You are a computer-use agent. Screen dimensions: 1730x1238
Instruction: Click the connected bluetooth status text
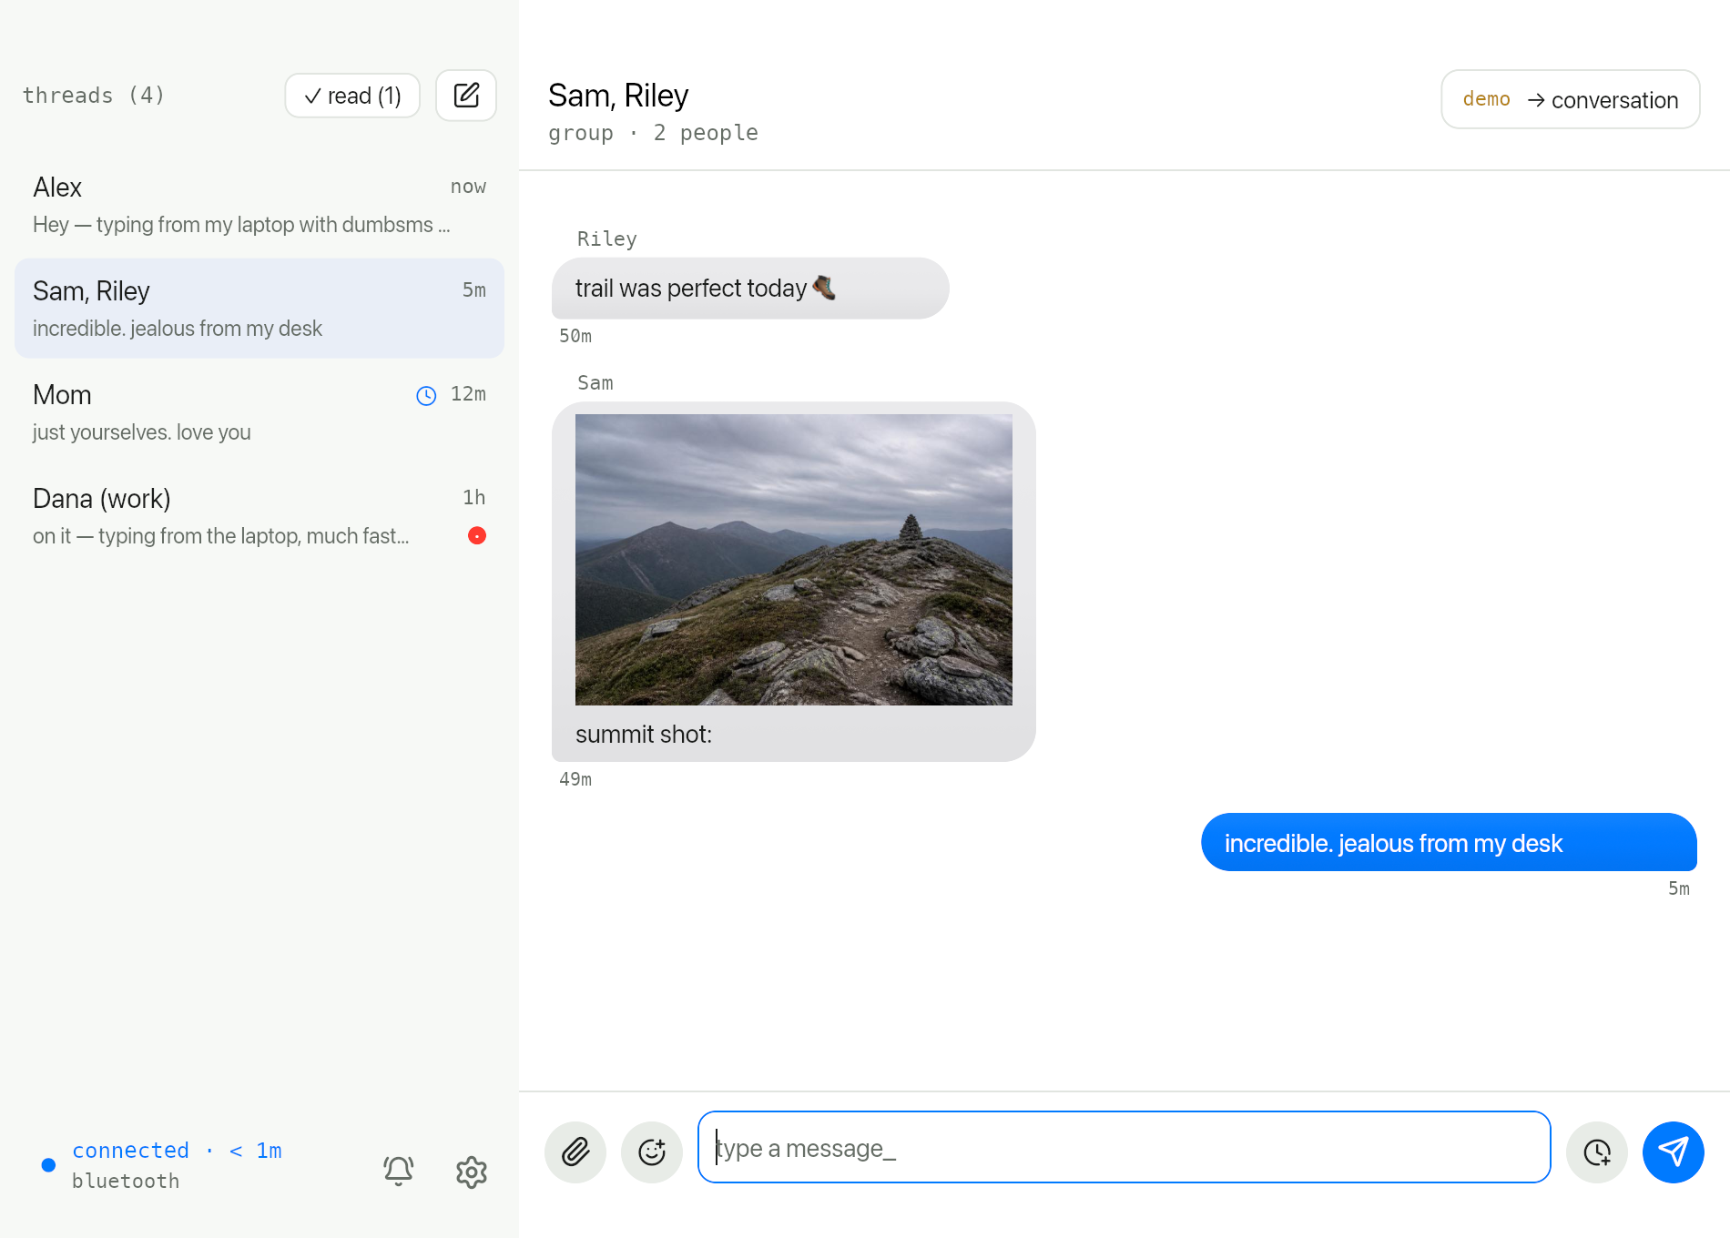click(x=177, y=1165)
